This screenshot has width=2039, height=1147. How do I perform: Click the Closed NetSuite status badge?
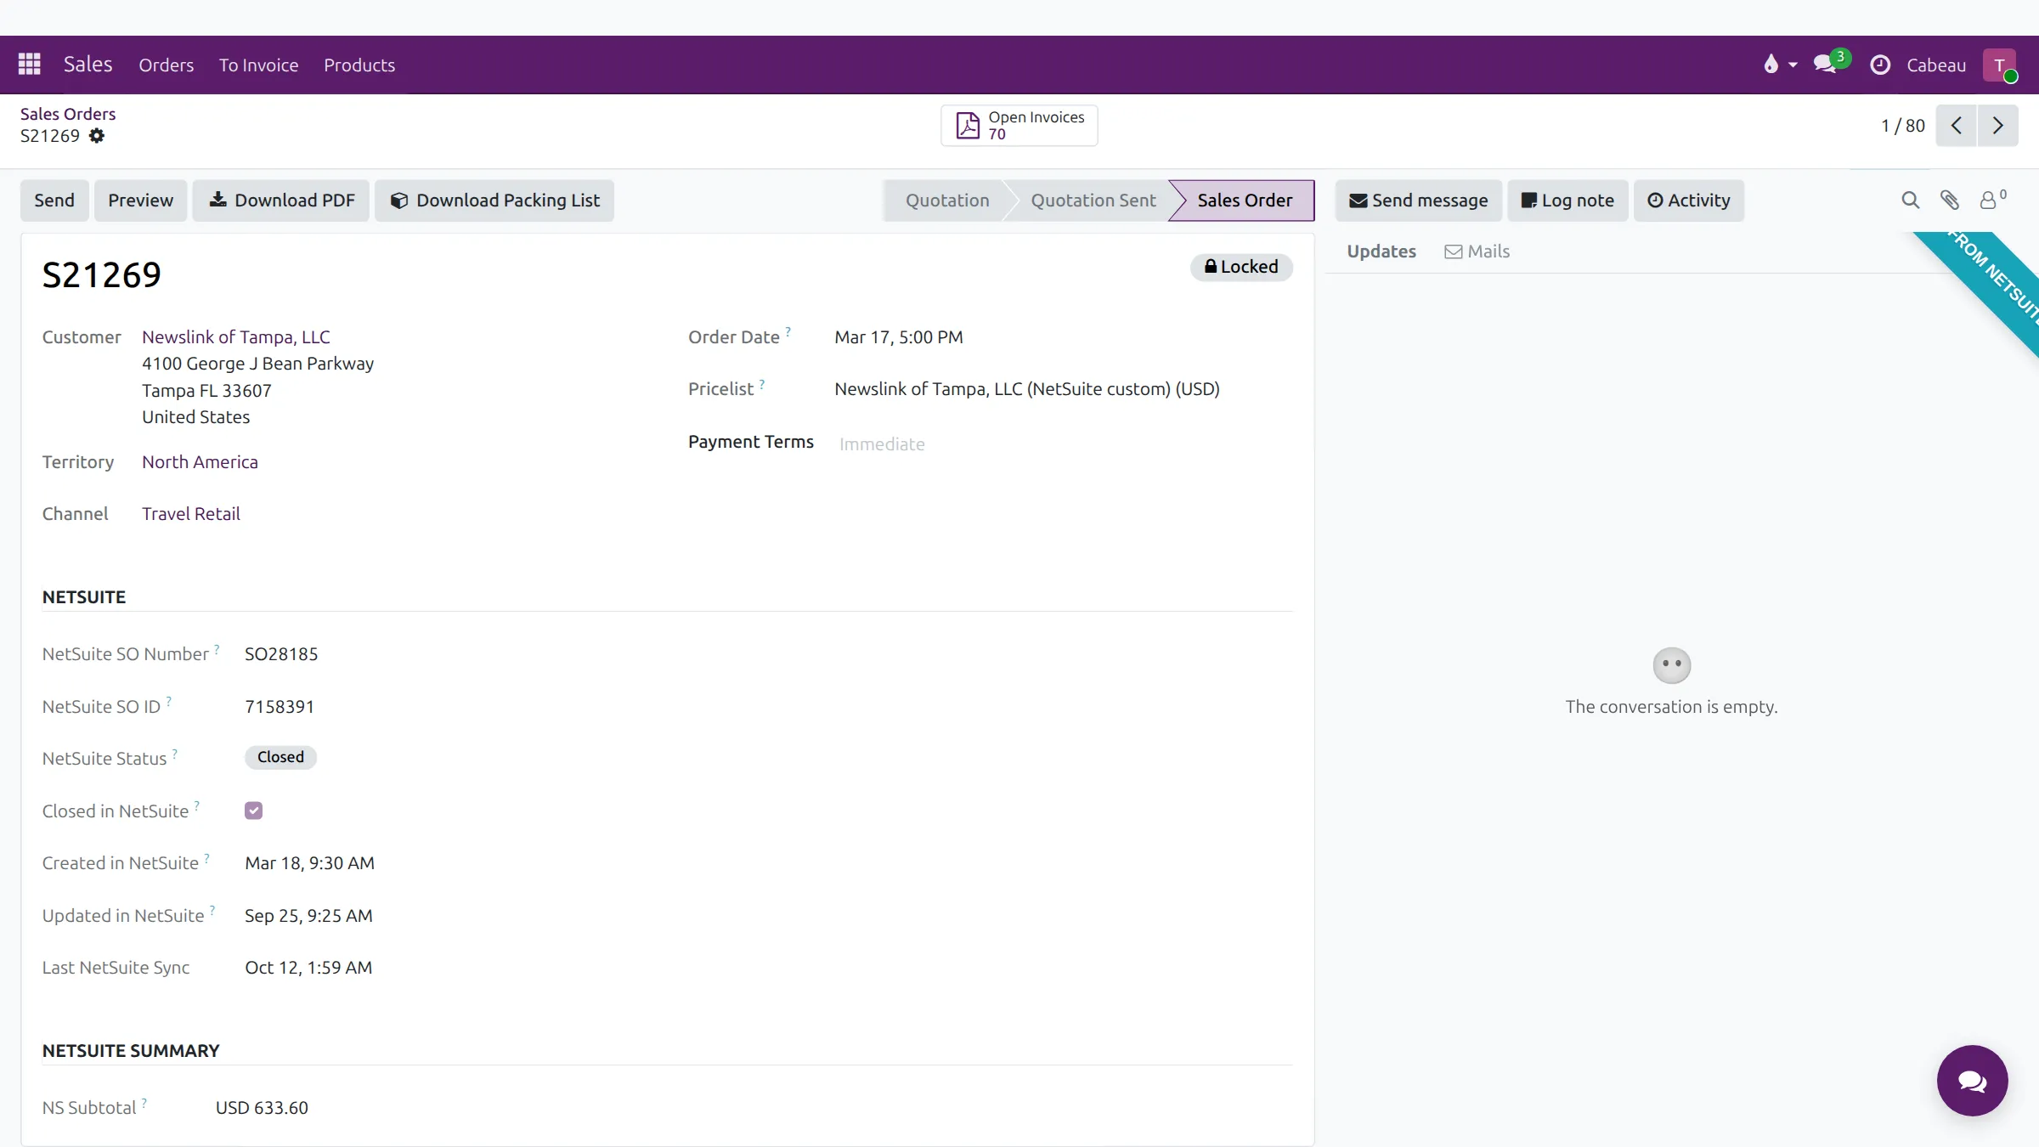point(280,757)
